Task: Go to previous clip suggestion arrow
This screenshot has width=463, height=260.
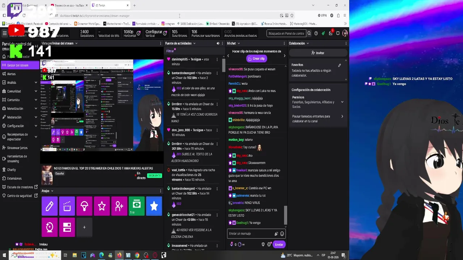Action: point(228,56)
